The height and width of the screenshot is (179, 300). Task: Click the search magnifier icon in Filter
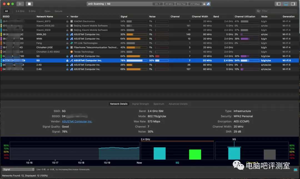pyautogui.click(x=259, y=11)
